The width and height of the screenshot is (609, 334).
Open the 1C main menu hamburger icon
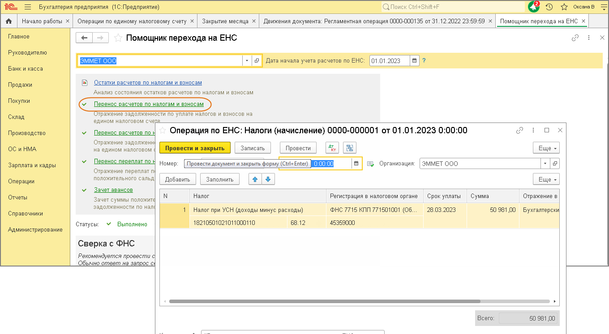tap(28, 7)
